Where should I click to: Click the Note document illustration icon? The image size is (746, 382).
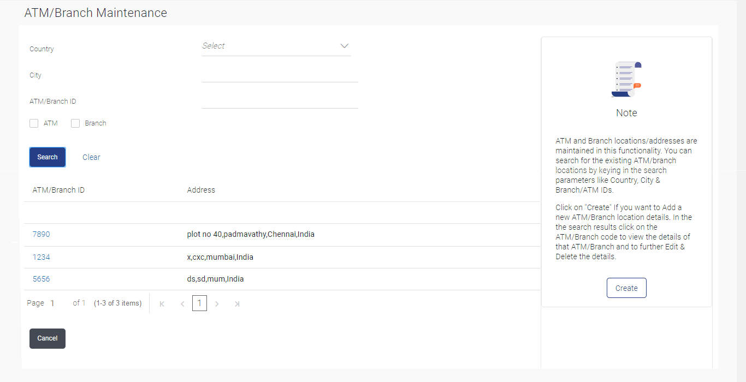(626, 80)
